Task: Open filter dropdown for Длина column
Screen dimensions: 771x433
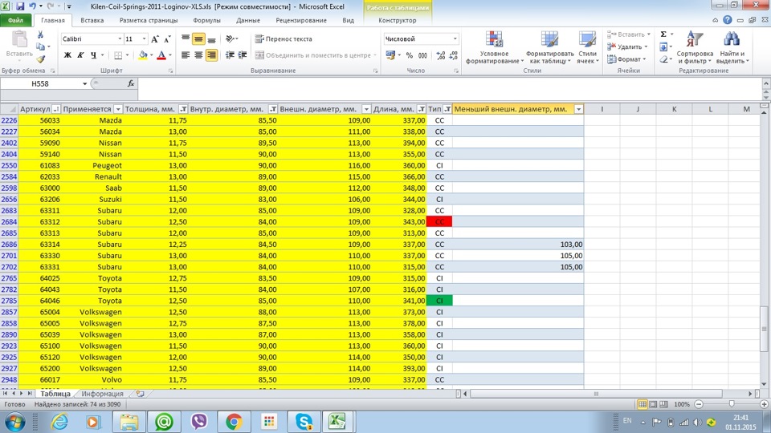Action: tap(422, 109)
